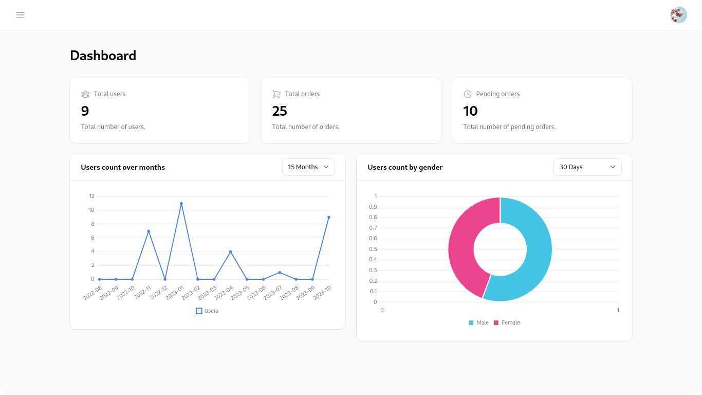The height and width of the screenshot is (395, 702).
Task: Click the Total orders cart icon
Action: pyautogui.click(x=276, y=94)
